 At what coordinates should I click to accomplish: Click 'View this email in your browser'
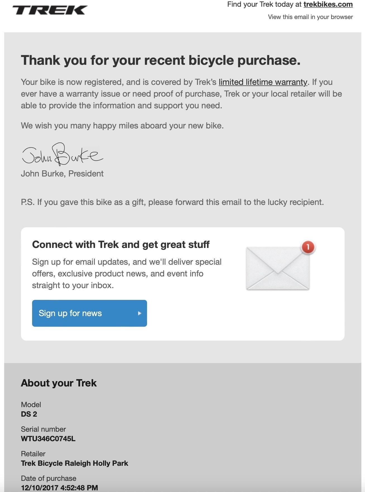tap(310, 17)
